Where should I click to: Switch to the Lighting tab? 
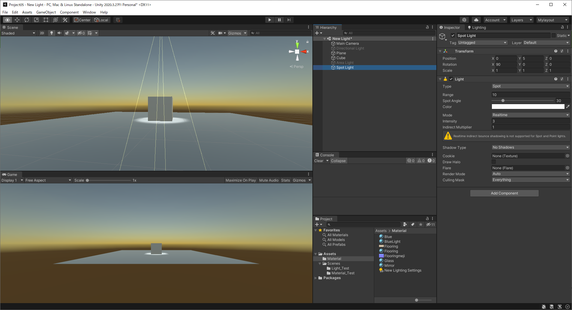click(477, 27)
